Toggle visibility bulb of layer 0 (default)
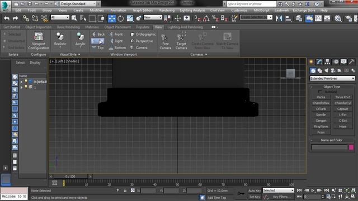358x201 pixels. coord(26,82)
